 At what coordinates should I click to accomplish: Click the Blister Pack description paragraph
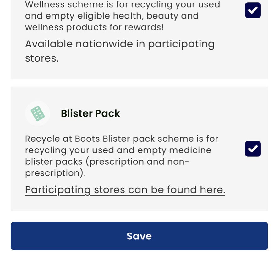[122, 156]
